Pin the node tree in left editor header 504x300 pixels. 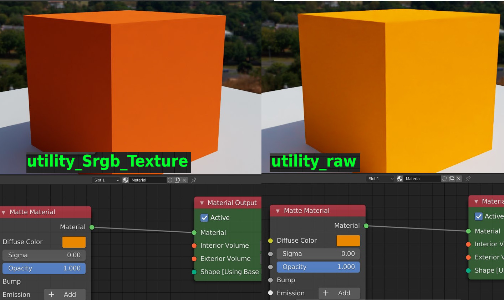pyautogui.click(x=194, y=180)
